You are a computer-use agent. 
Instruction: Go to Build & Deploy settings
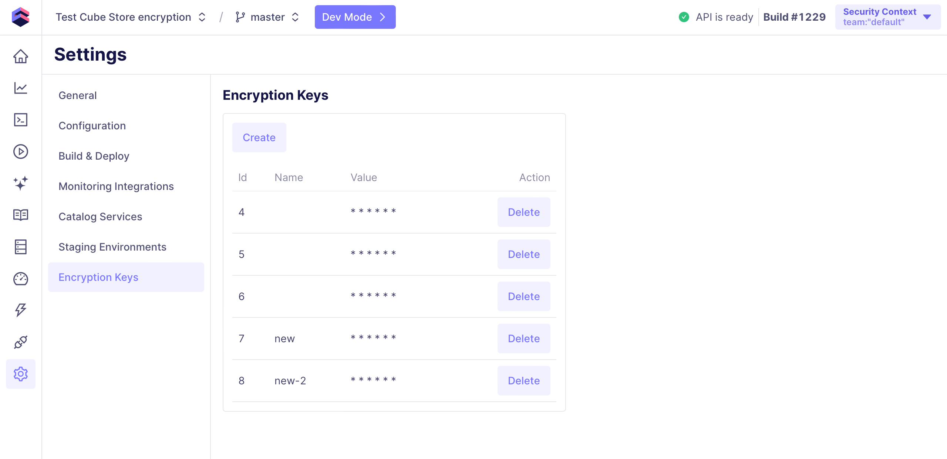(x=94, y=156)
